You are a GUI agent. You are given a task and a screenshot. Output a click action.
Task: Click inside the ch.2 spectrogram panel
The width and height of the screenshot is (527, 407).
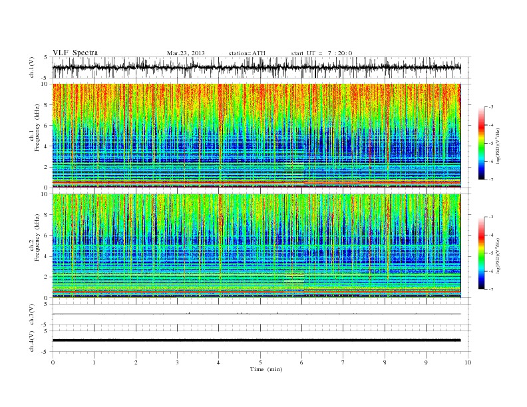[256, 245]
